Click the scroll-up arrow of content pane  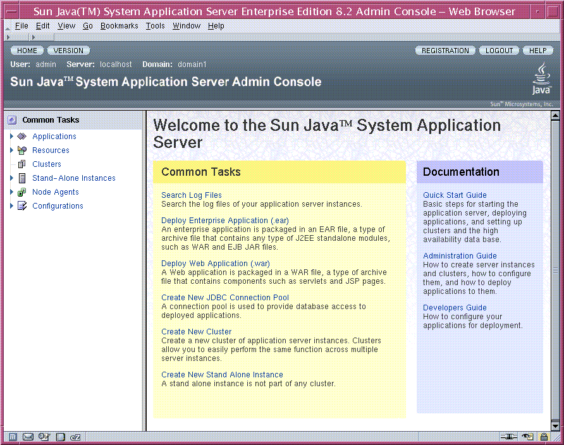[555, 116]
